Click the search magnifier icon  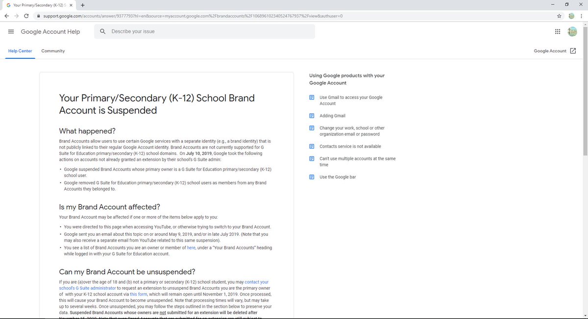click(102, 31)
